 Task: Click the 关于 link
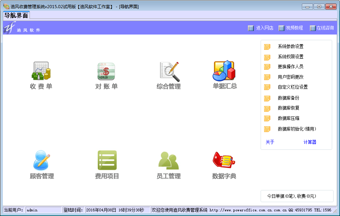270,142
